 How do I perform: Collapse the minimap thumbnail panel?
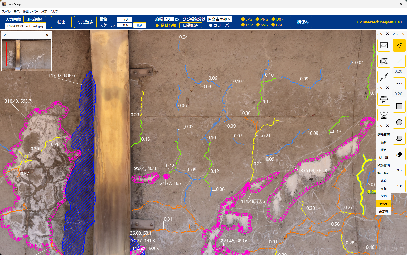6,35
